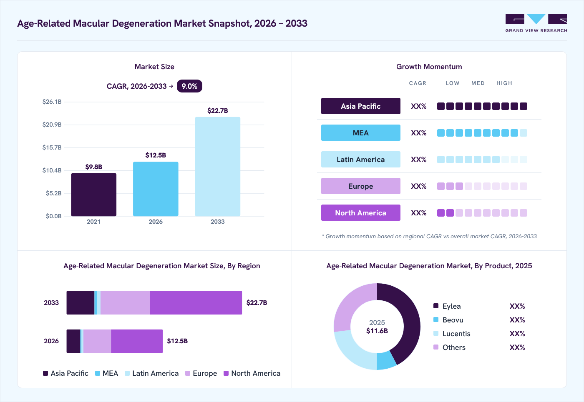Viewport: 584px width, 402px height.
Task: Click the Others legend color swatch
Action: (x=436, y=347)
